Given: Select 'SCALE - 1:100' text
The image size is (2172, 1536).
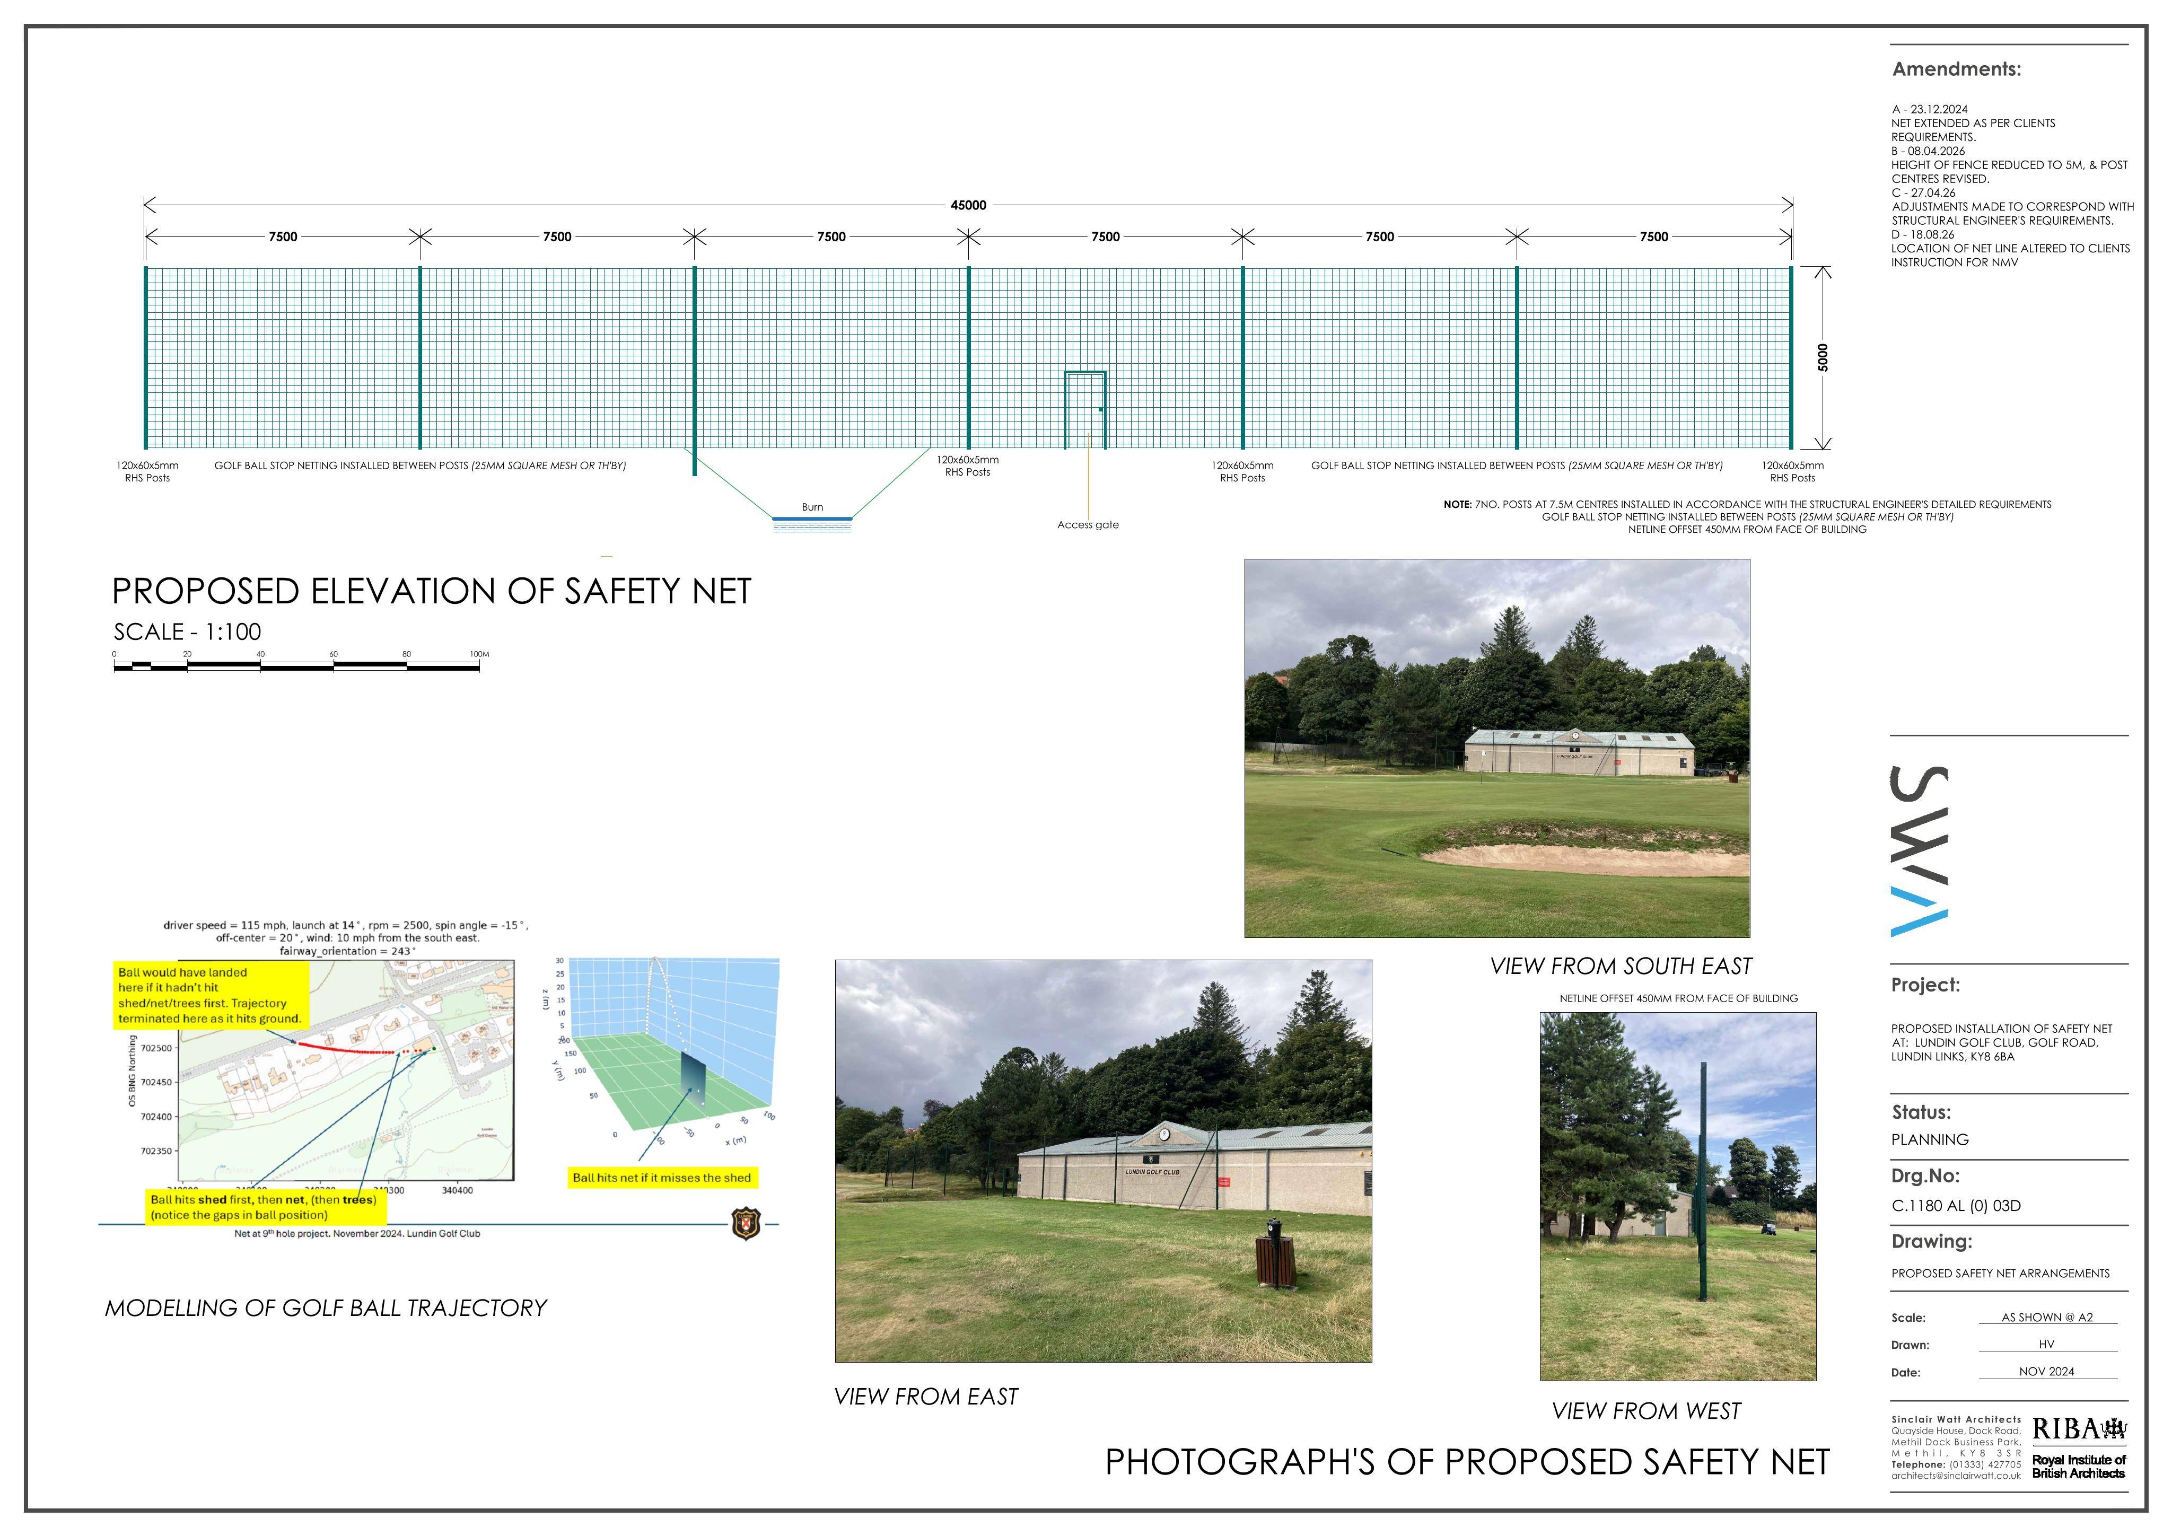Looking at the screenshot, I should 187,631.
